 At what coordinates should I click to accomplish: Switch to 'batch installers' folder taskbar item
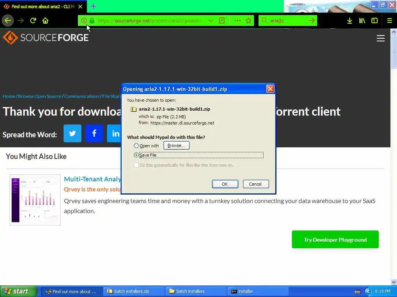point(196,292)
